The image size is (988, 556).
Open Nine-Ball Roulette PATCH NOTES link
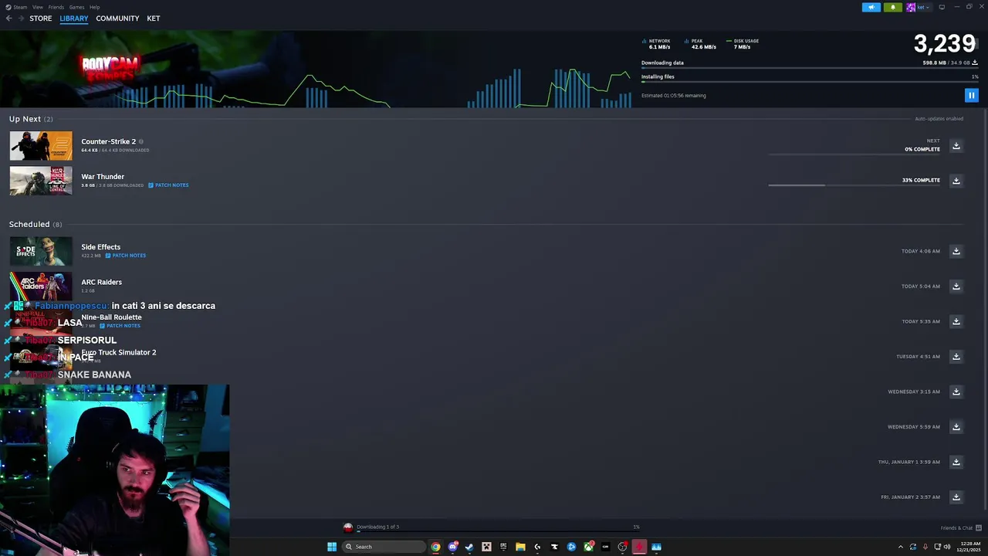120,326
